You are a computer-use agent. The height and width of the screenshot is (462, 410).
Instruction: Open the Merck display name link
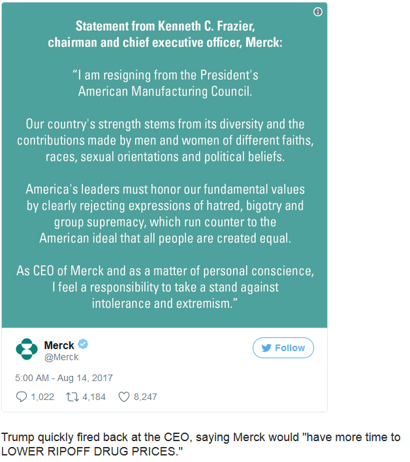(59, 345)
